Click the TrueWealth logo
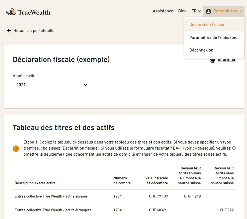Viewport: 247px width, 219px height. (28, 12)
